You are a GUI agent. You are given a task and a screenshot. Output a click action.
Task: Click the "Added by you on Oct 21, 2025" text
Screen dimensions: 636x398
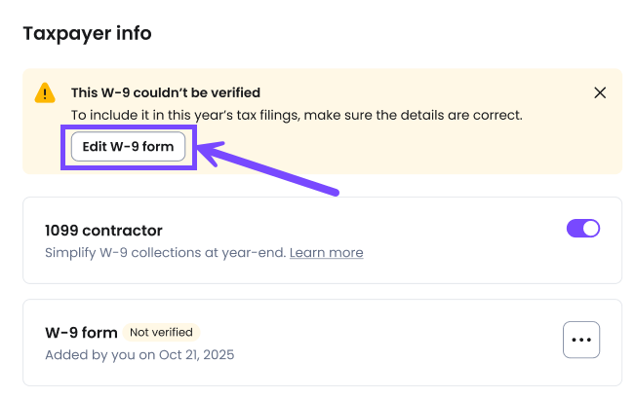(x=139, y=354)
